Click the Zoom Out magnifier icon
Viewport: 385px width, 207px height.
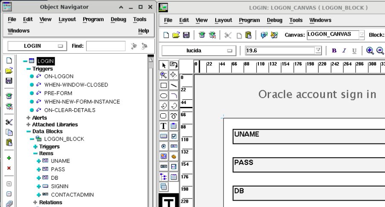coord(380,51)
